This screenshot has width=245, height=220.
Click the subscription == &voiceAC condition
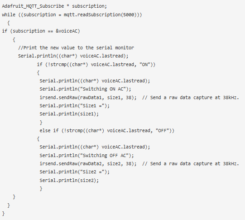pyautogui.click(x=41, y=31)
